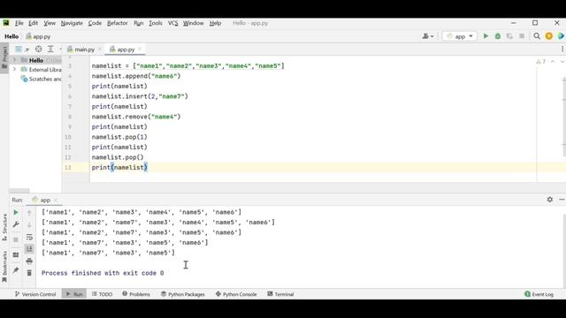Open editor tabs more options menu
The image size is (566, 318).
pyautogui.click(x=562, y=49)
